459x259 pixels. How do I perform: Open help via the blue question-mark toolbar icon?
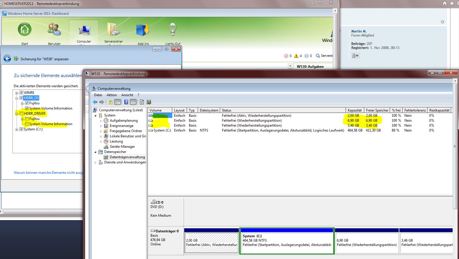(126, 102)
